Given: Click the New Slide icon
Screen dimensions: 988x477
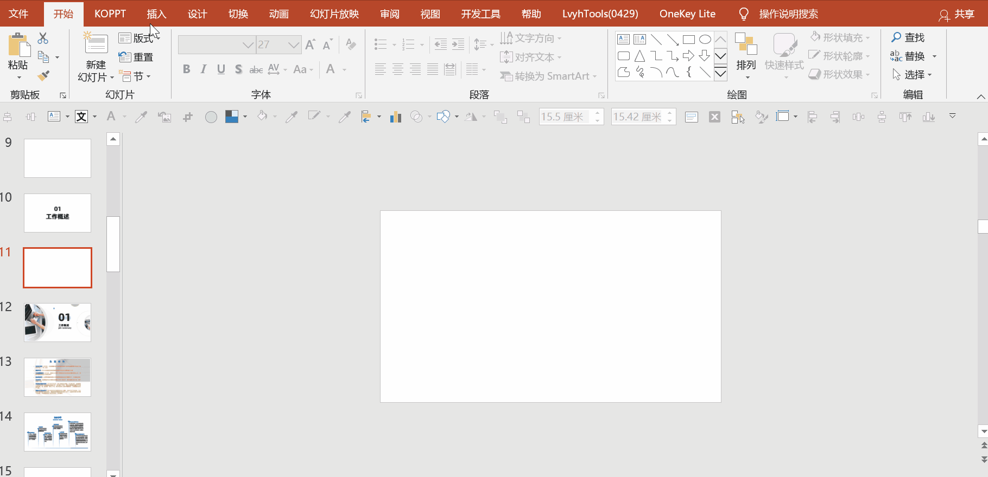Looking at the screenshot, I should 96,43.
